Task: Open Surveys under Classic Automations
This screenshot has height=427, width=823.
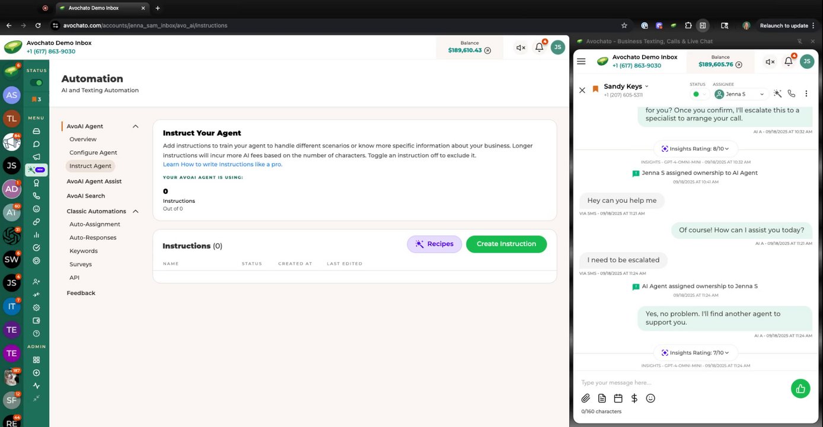Action: tap(81, 265)
